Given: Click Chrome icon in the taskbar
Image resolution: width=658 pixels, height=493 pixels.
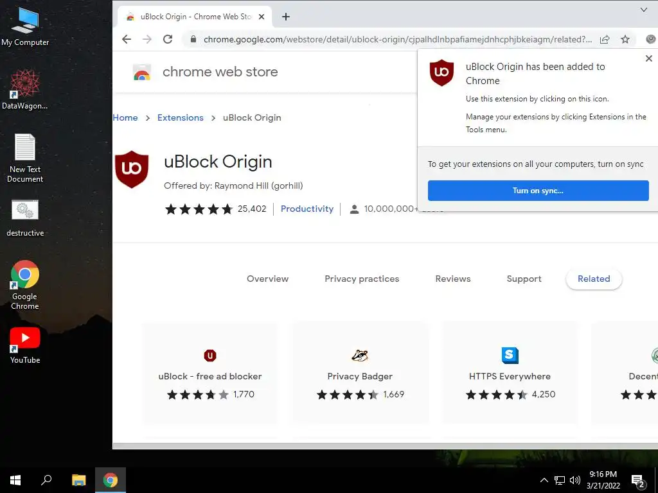Looking at the screenshot, I should tap(111, 480).
